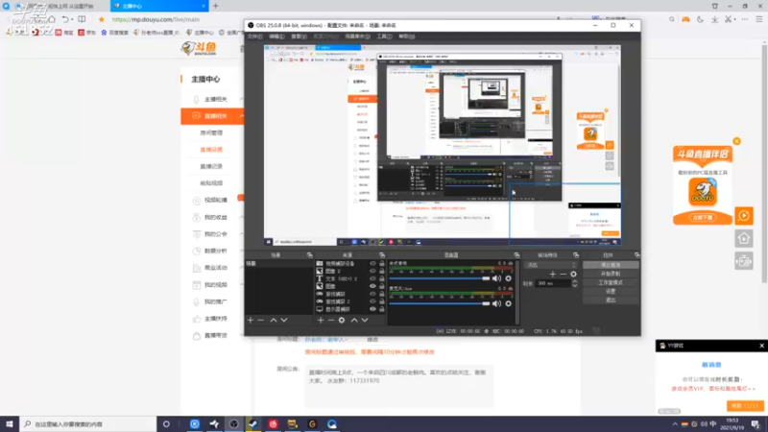
Task: Move scene up with the arrow in Scenes panel
Action: [x=274, y=320]
